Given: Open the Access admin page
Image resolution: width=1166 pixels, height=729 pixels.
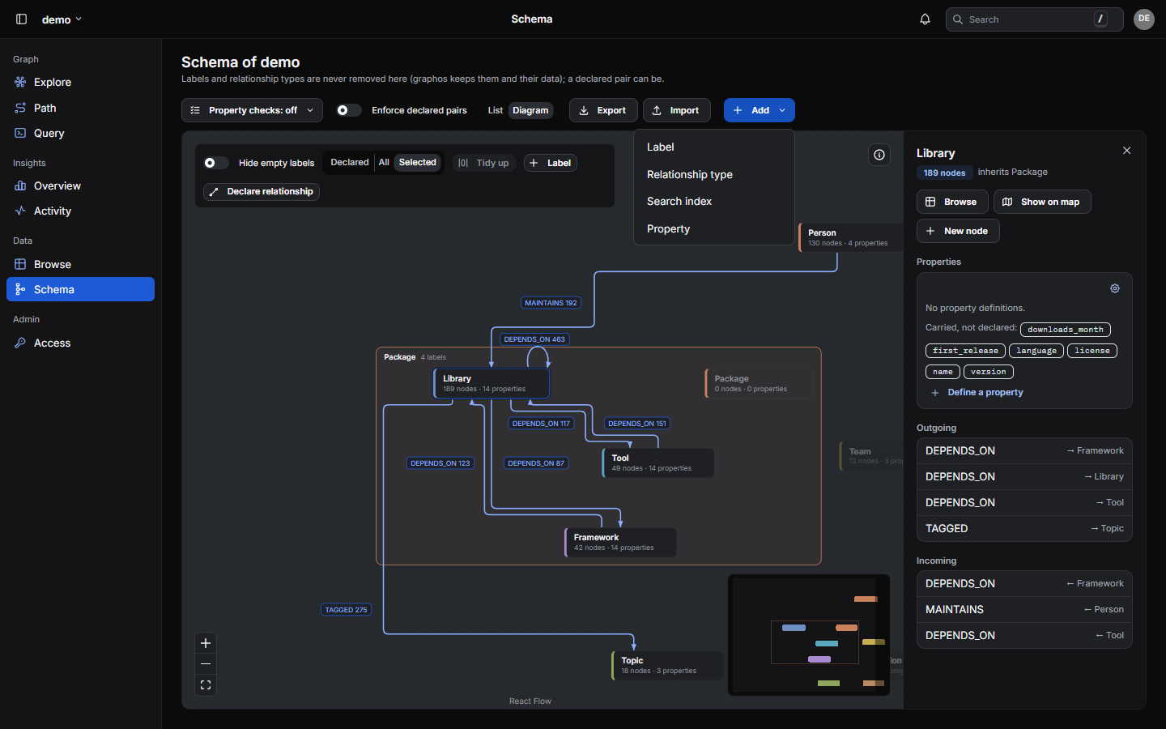Looking at the screenshot, I should pyautogui.click(x=80, y=343).
